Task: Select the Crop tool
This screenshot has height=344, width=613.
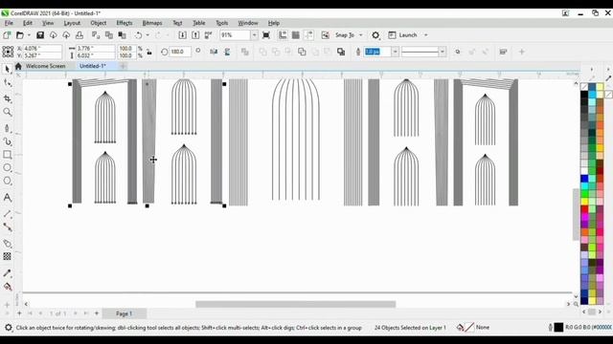Action: click(7, 98)
